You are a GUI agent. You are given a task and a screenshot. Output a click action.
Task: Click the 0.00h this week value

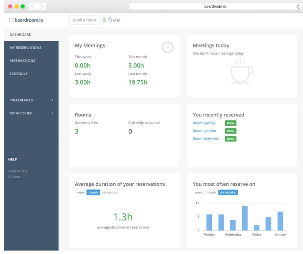[x=82, y=66]
